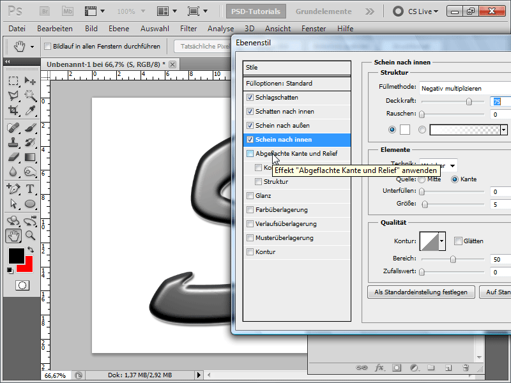The width and height of the screenshot is (511, 383).
Task: Click Als Standardeinstellung festlegen button
Action: pyautogui.click(x=421, y=292)
